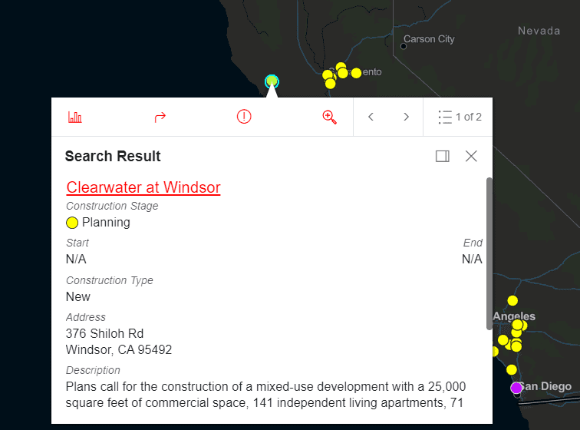The image size is (580, 430).
Task: Close the Search Result popup
Action: (471, 156)
